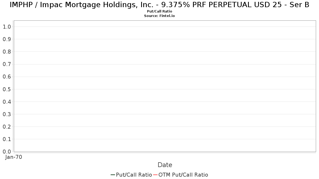Click the 0.6 y-axis tick label
The image size is (319, 179).
7,77
